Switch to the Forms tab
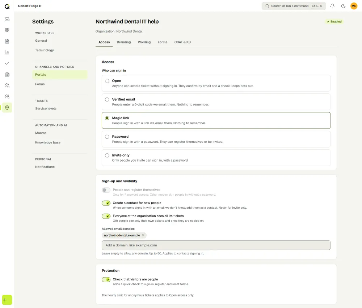 163,42
